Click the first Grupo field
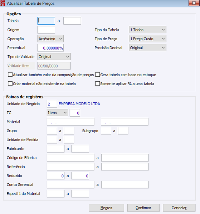The image size is (200, 214). pos(52,131)
